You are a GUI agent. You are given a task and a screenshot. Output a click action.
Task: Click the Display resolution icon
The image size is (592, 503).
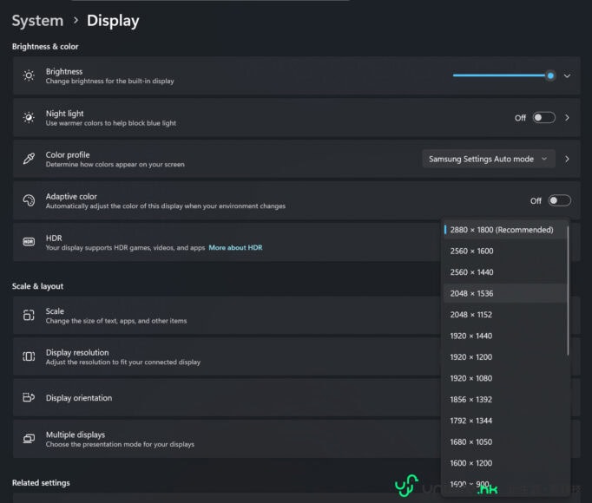coord(29,356)
